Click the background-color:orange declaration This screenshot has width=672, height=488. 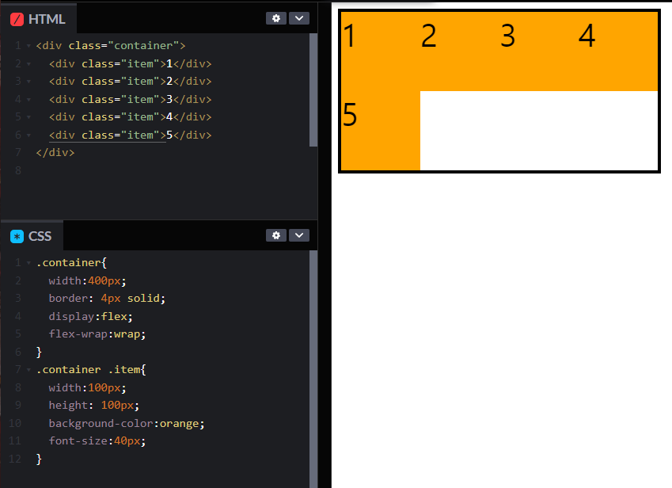[127, 423]
